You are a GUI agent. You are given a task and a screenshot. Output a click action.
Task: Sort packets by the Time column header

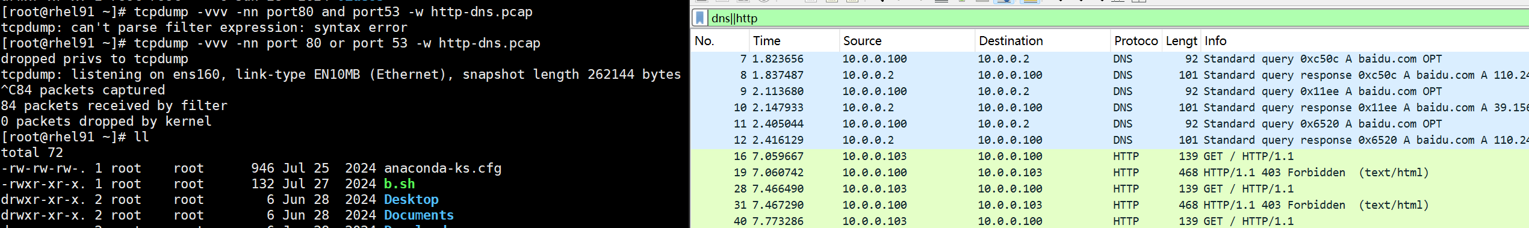[x=794, y=41]
